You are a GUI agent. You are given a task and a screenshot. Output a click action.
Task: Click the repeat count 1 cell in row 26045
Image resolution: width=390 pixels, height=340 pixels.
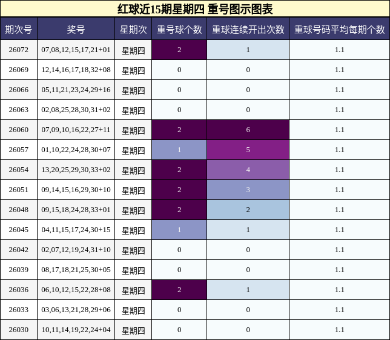click(x=179, y=230)
